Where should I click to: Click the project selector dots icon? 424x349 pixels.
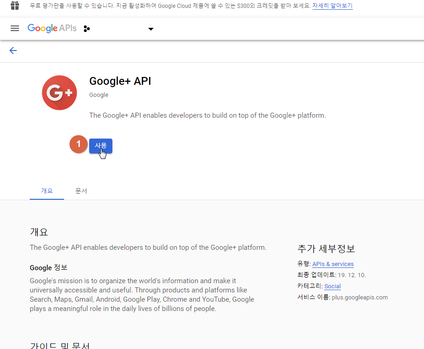coord(86,29)
